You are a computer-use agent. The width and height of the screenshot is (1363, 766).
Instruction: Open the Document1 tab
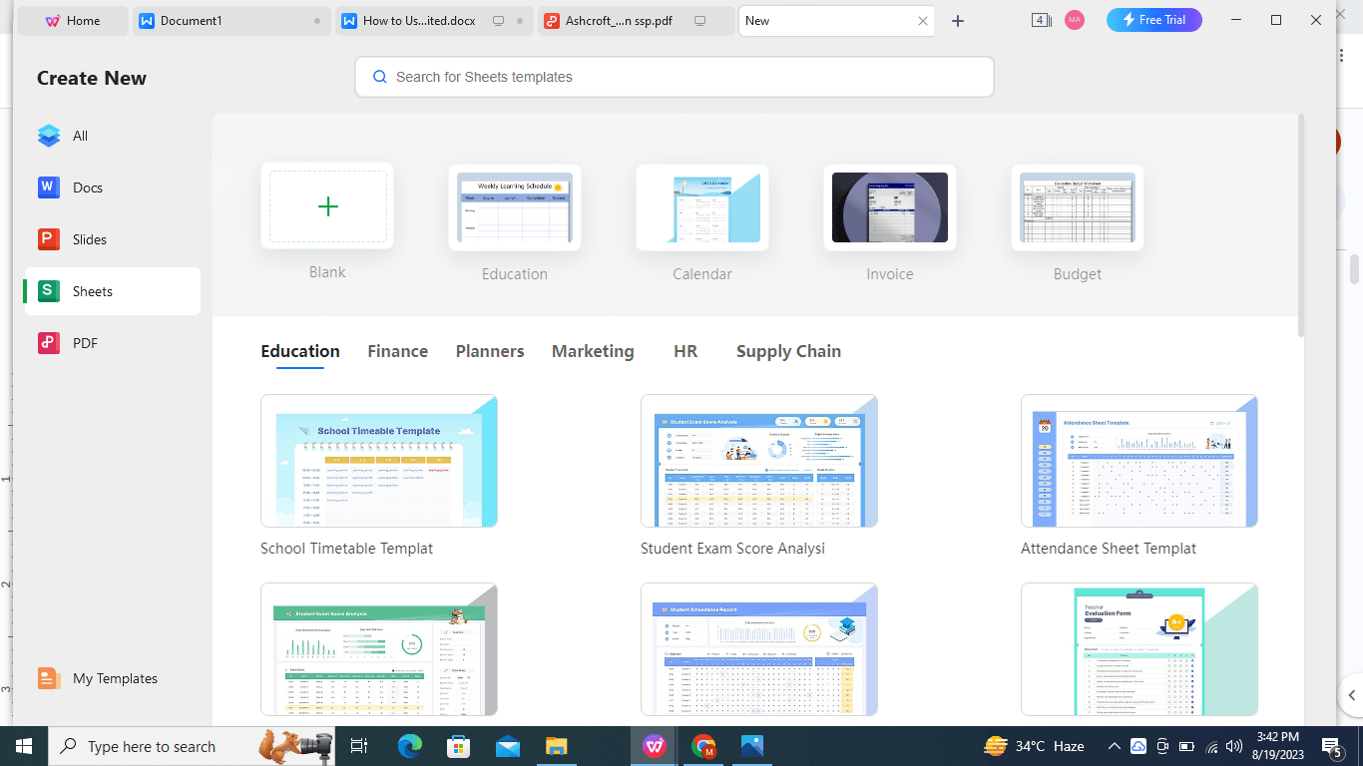pyautogui.click(x=230, y=20)
